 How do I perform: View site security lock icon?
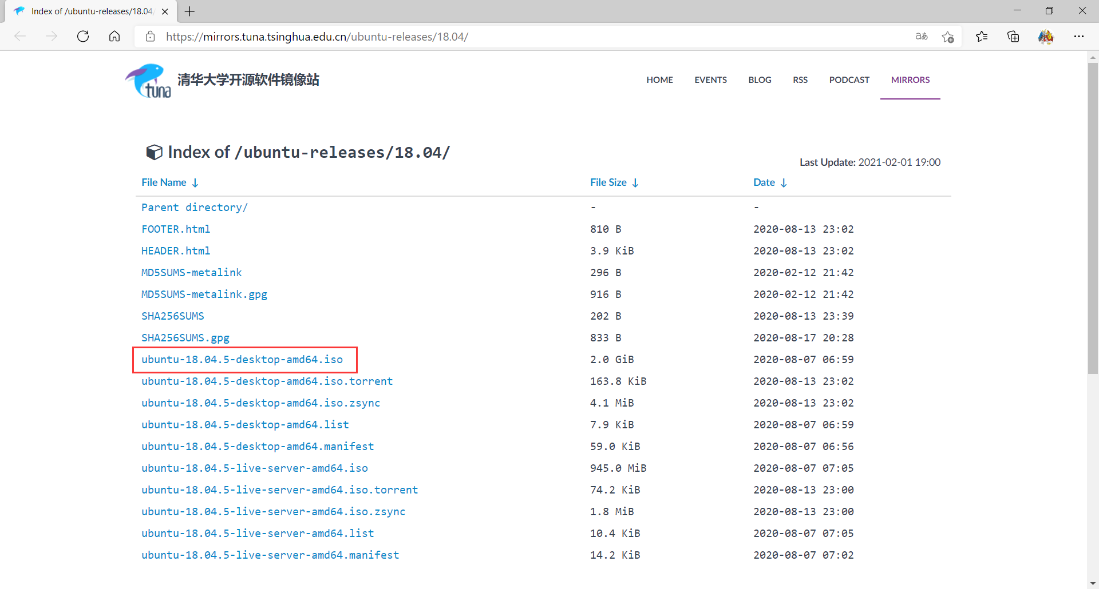click(x=150, y=37)
